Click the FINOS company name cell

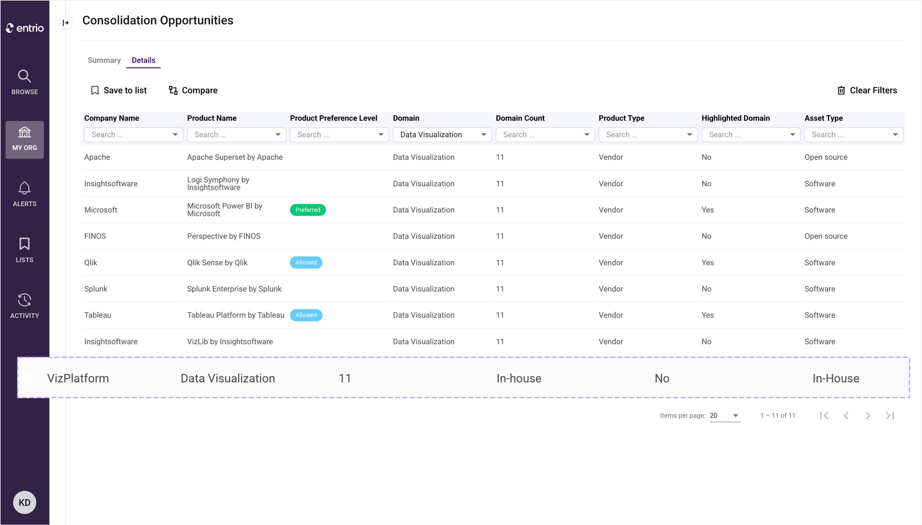pos(95,236)
